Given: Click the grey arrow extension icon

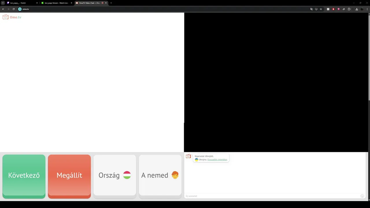Looking at the screenshot, I should pos(344,9).
